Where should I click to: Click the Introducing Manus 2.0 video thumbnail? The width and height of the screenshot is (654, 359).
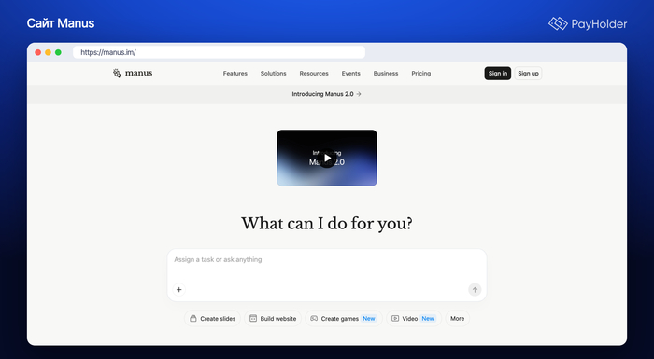pos(327,158)
